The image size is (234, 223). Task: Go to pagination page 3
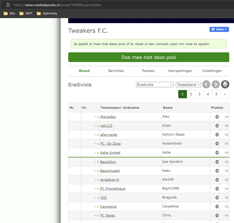pyautogui.click(x=199, y=94)
